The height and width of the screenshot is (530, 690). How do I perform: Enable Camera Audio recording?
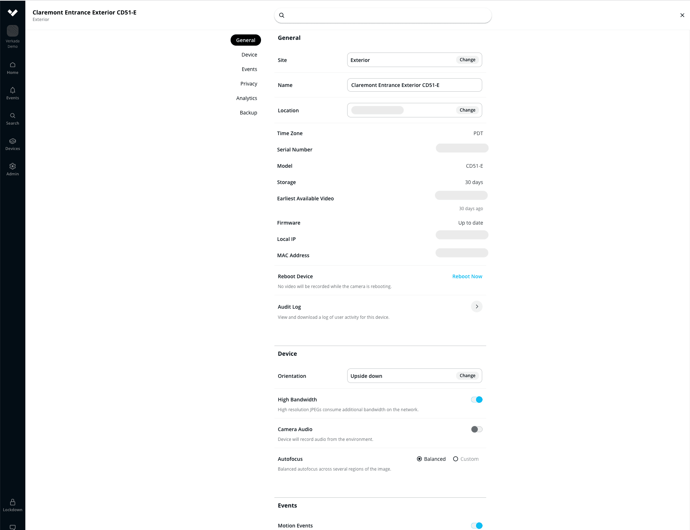(476, 429)
